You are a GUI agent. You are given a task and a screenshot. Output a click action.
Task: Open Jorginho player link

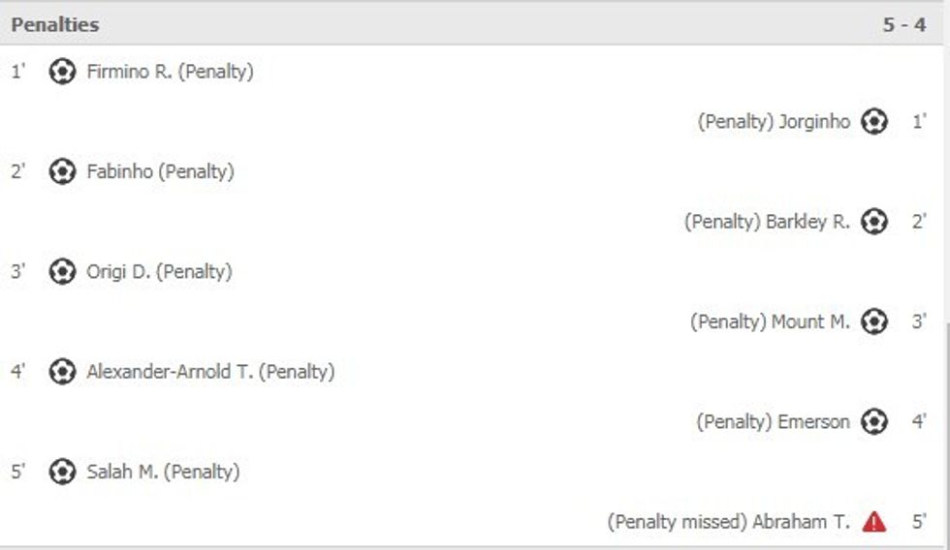[x=814, y=122]
